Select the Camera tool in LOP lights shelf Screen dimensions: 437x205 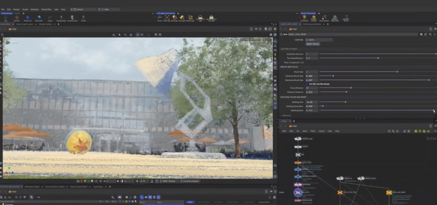[159, 18]
